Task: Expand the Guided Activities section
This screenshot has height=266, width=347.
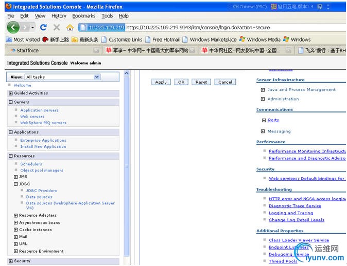Action: pos(10,93)
